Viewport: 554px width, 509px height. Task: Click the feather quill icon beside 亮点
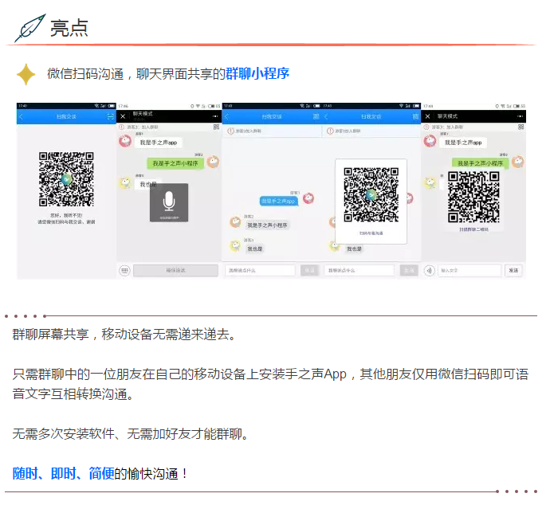click(29, 29)
